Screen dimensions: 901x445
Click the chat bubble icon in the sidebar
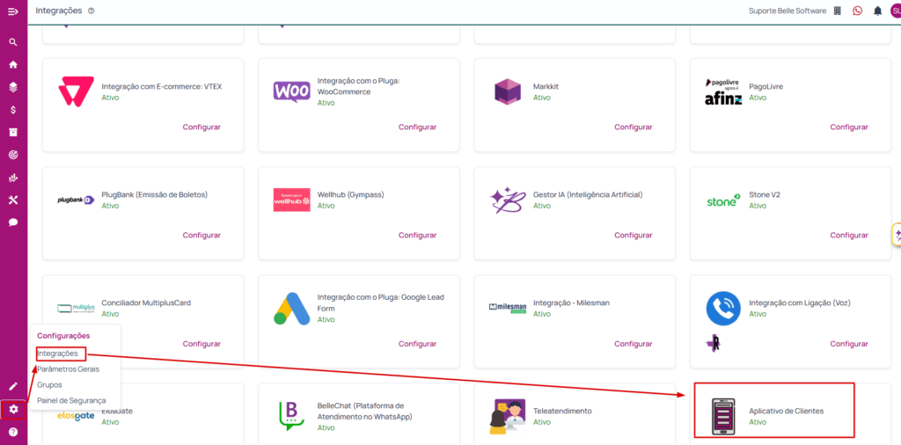(x=13, y=222)
